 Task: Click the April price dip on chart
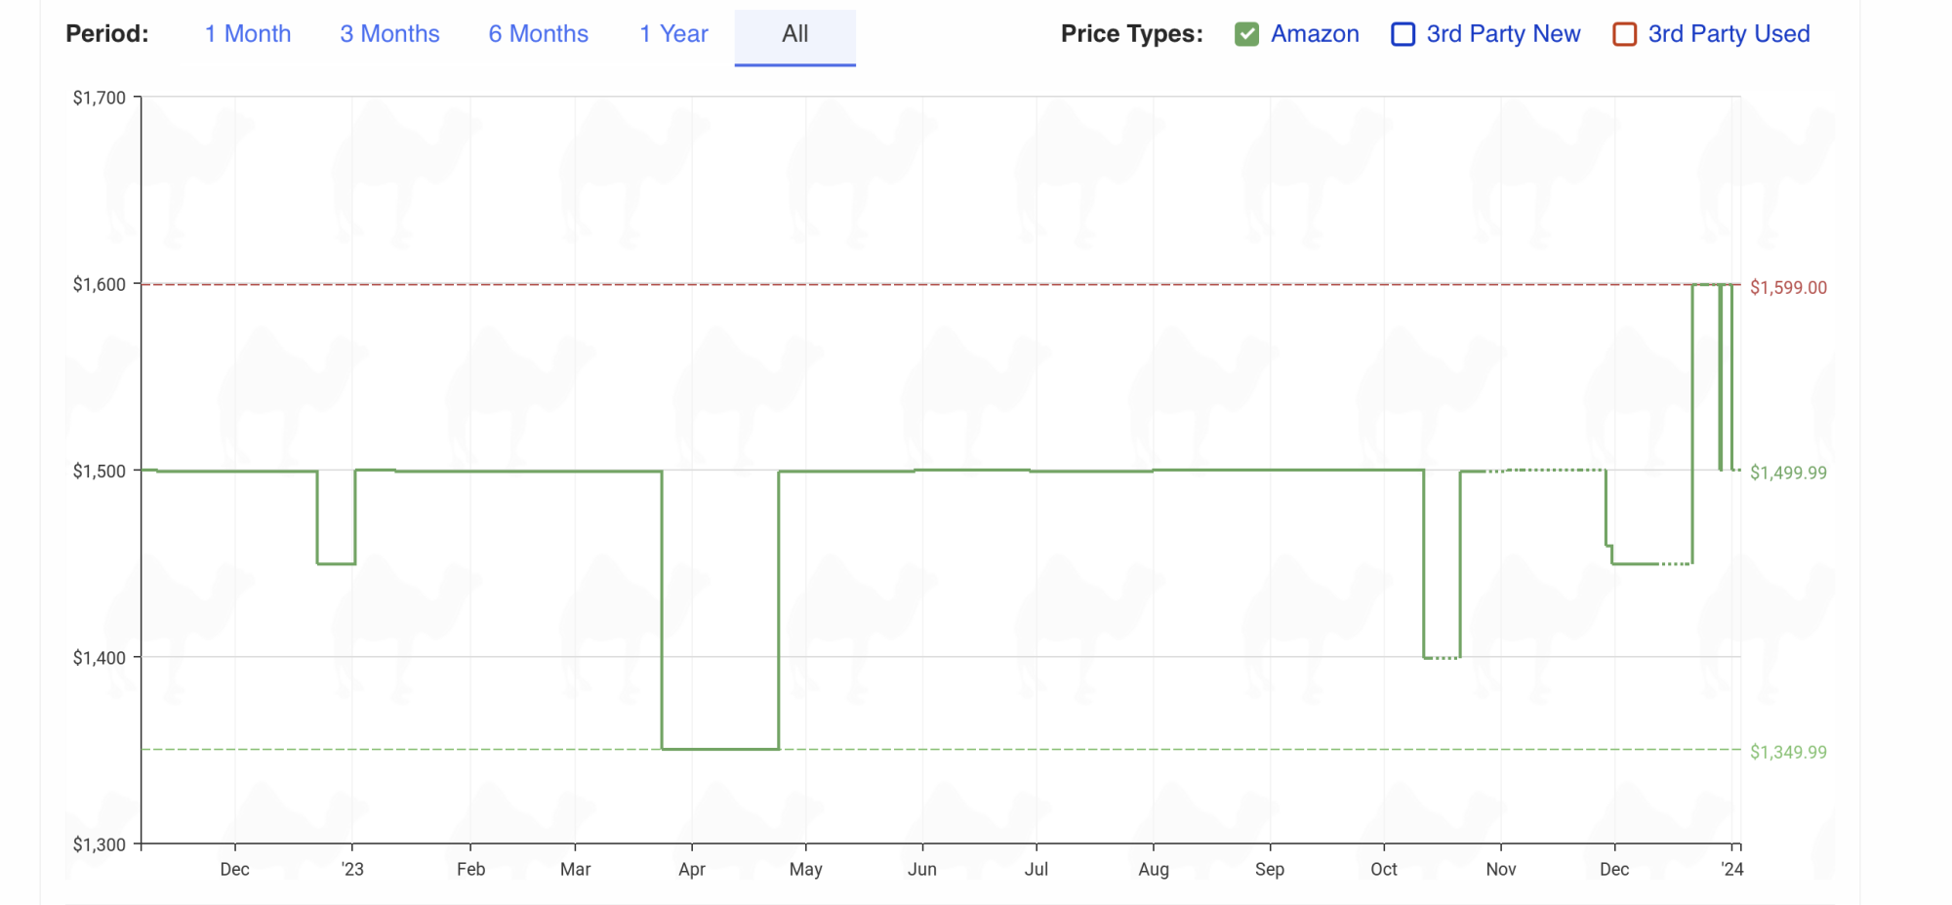(x=720, y=748)
